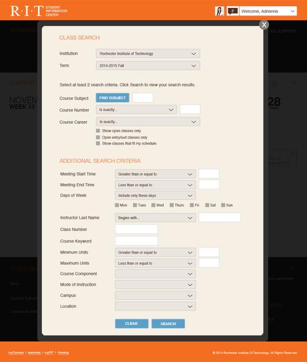The height and width of the screenshot is (362, 307).
Task: Close the Class Search dialog
Action: [264, 25]
